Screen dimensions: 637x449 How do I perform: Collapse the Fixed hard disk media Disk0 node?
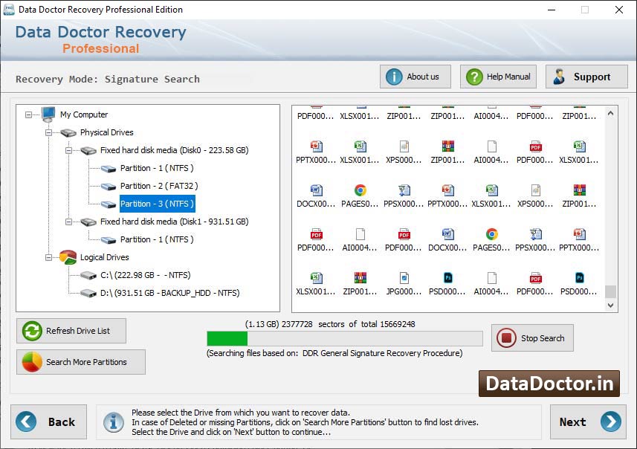point(68,150)
